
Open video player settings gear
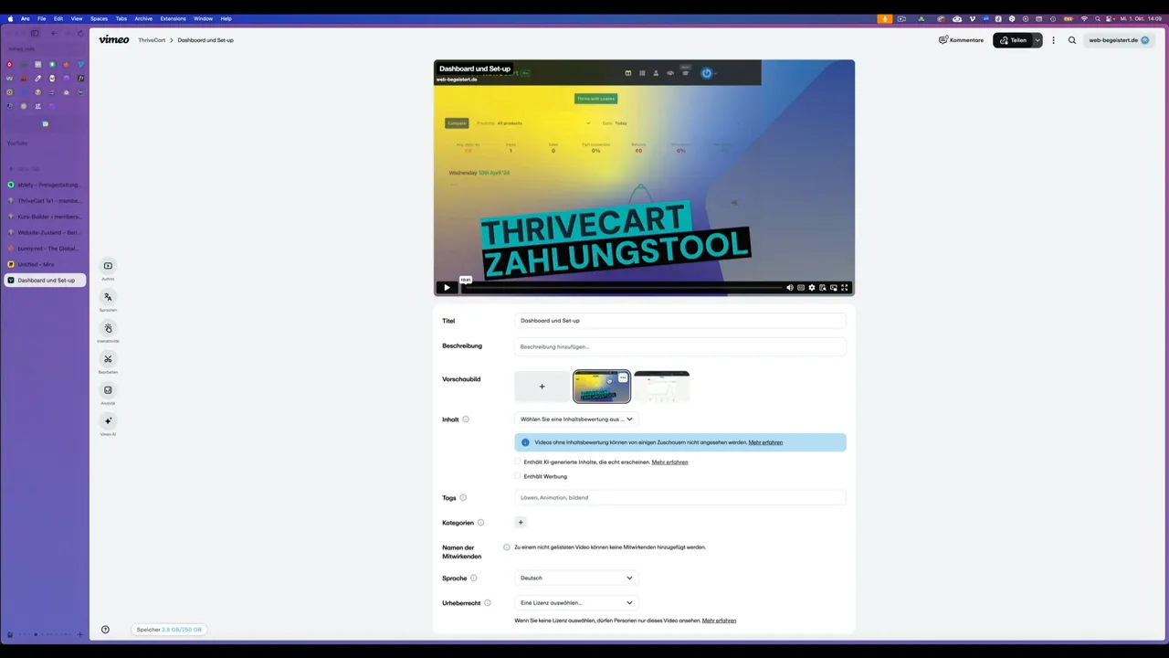[x=812, y=288]
